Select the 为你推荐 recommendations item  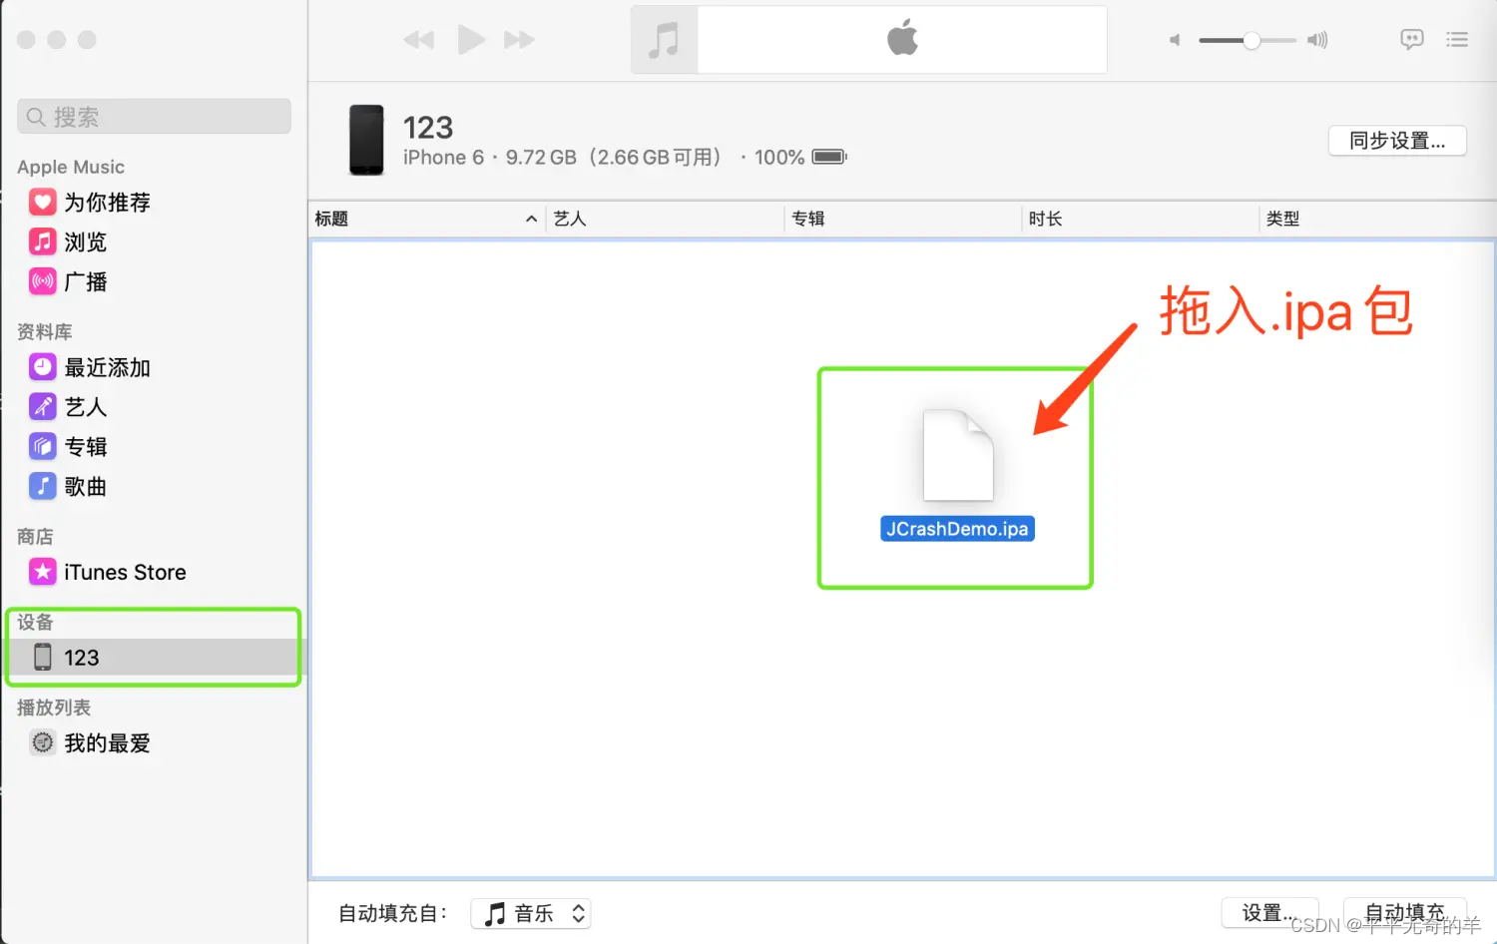[107, 203]
